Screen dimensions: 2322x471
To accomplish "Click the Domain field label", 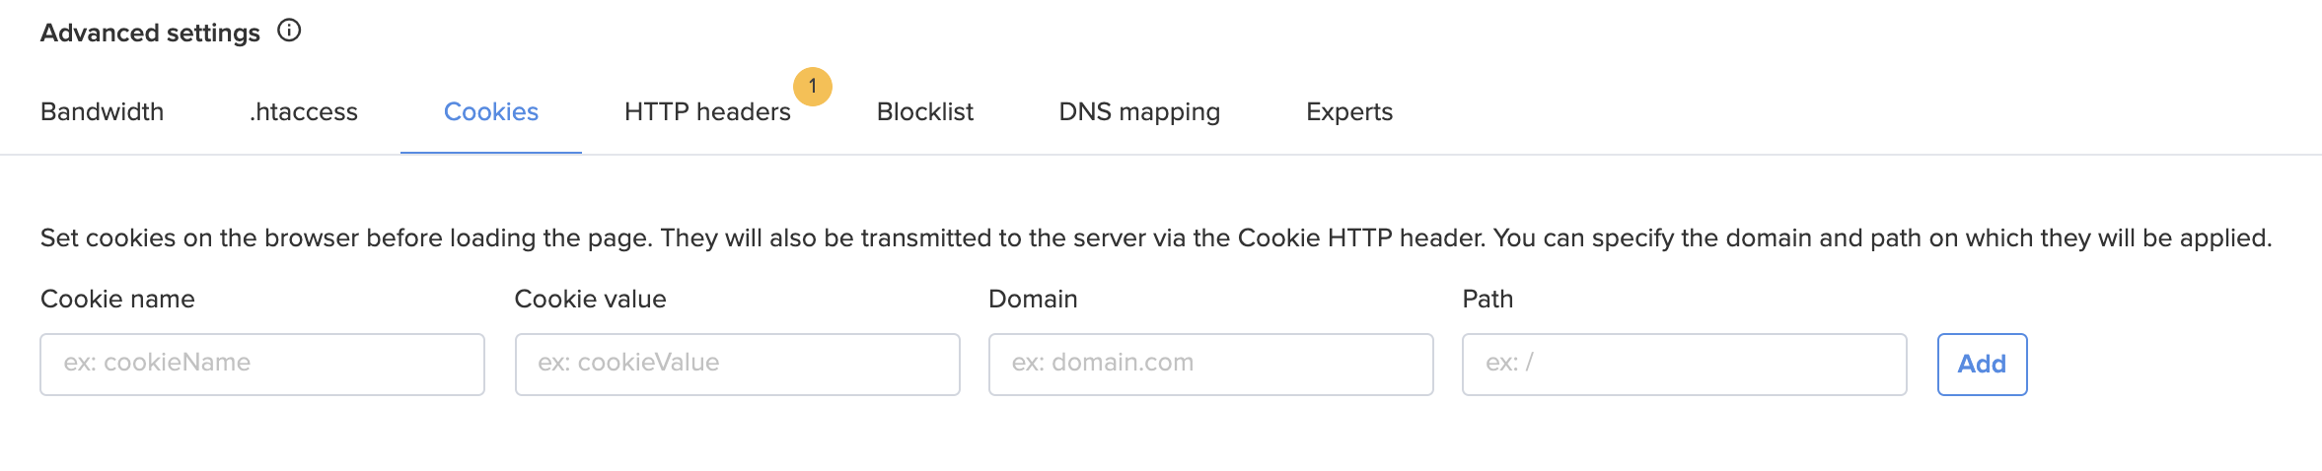I will (x=1033, y=299).
